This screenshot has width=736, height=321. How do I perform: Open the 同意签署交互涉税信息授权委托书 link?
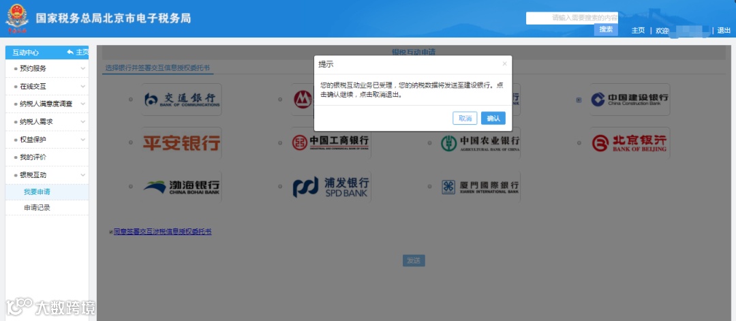tap(162, 232)
